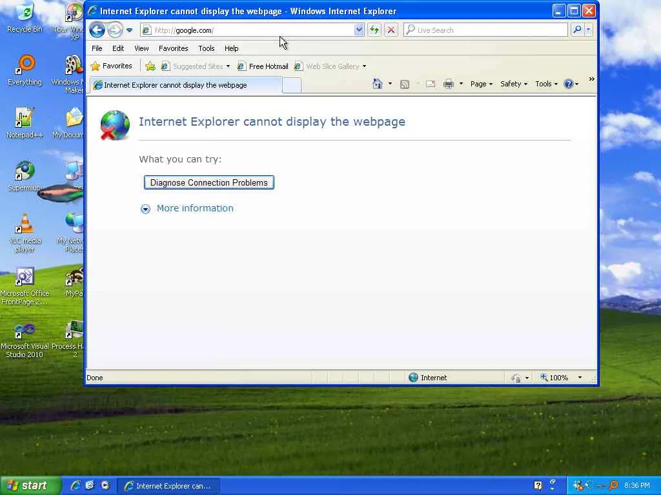Screen dimensions: 661x495
Task: Launch Windows Media Player from Quick Launch
Action: (x=105, y=485)
